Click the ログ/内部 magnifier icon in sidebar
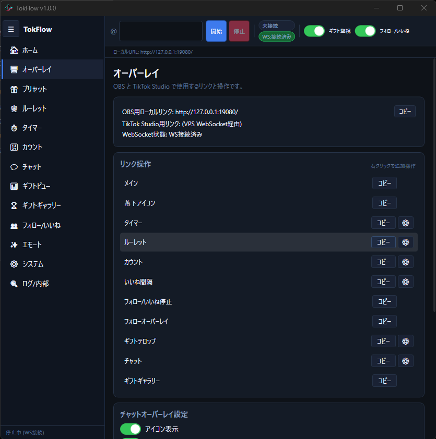 (x=14, y=284)
